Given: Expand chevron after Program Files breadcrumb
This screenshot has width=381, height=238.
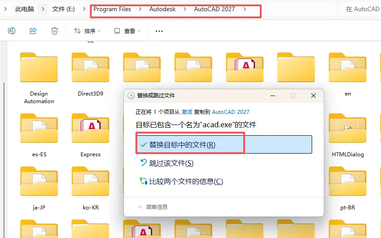Looking at the screenshot, I should pyautogui.click(x=140, y=9).
